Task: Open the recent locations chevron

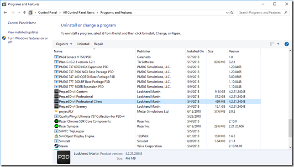Action: (x=19, y=13)
